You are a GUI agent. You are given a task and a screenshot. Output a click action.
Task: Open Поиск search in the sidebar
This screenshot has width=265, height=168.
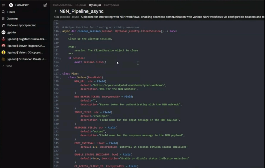click(11, 12)
